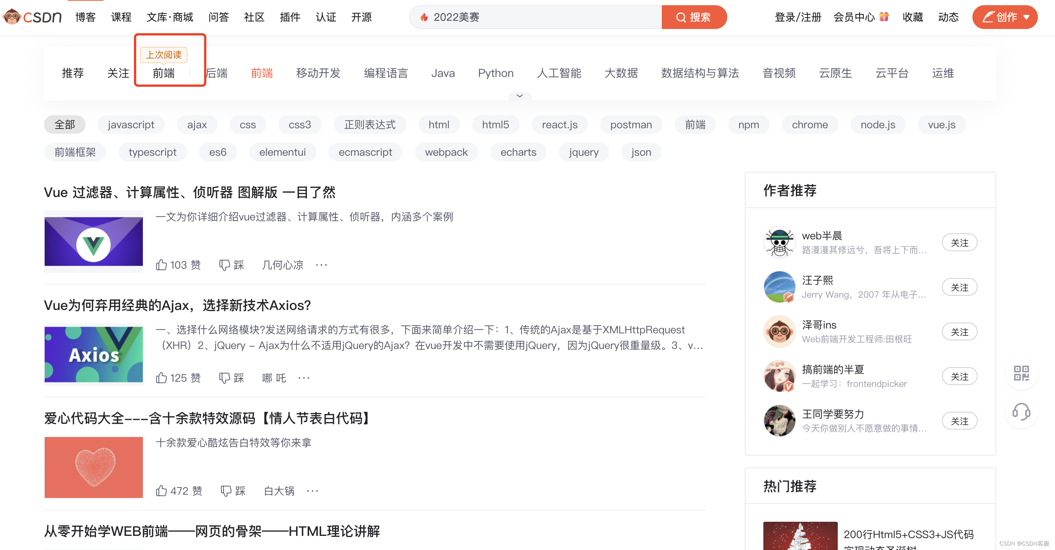Image resolution: width=1055 pixels, height=550 pixels.
Task: Click the 登录/注册 link
Action: tap(798, 17)
